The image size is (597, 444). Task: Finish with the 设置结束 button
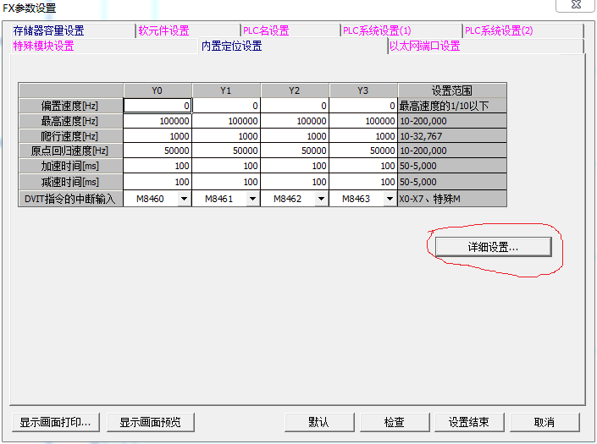pyautogui.click(x=469, y=422)
